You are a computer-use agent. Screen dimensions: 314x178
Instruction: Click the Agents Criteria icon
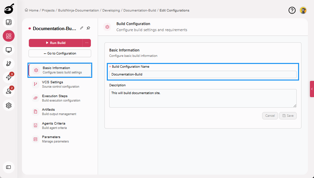tap(36, 126)
